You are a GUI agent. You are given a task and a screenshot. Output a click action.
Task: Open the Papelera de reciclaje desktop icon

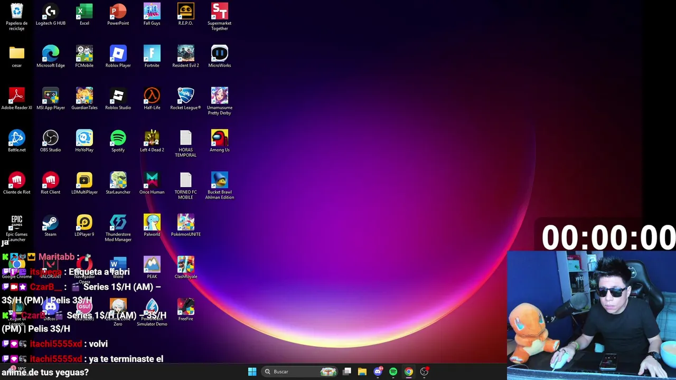coord(17,16)
